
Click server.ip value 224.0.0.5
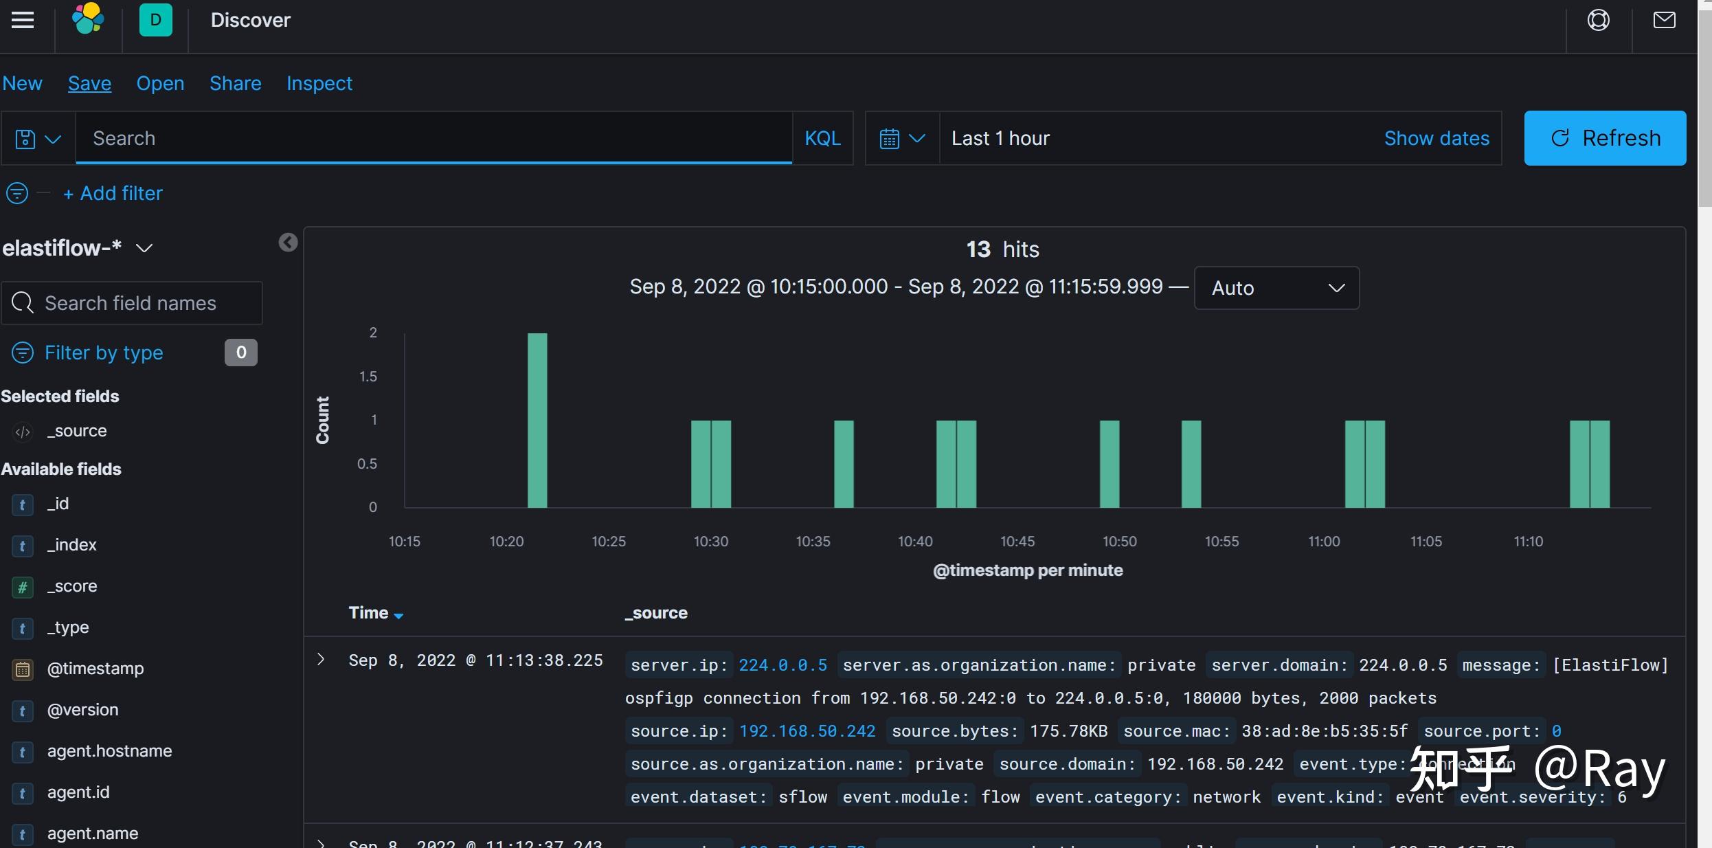pos(782,665)
